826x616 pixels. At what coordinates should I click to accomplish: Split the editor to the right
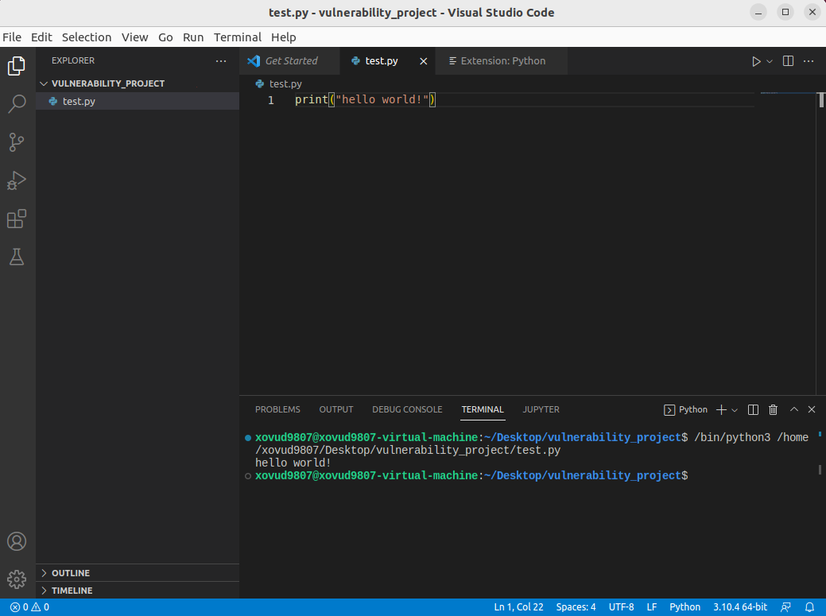point(788,61)
